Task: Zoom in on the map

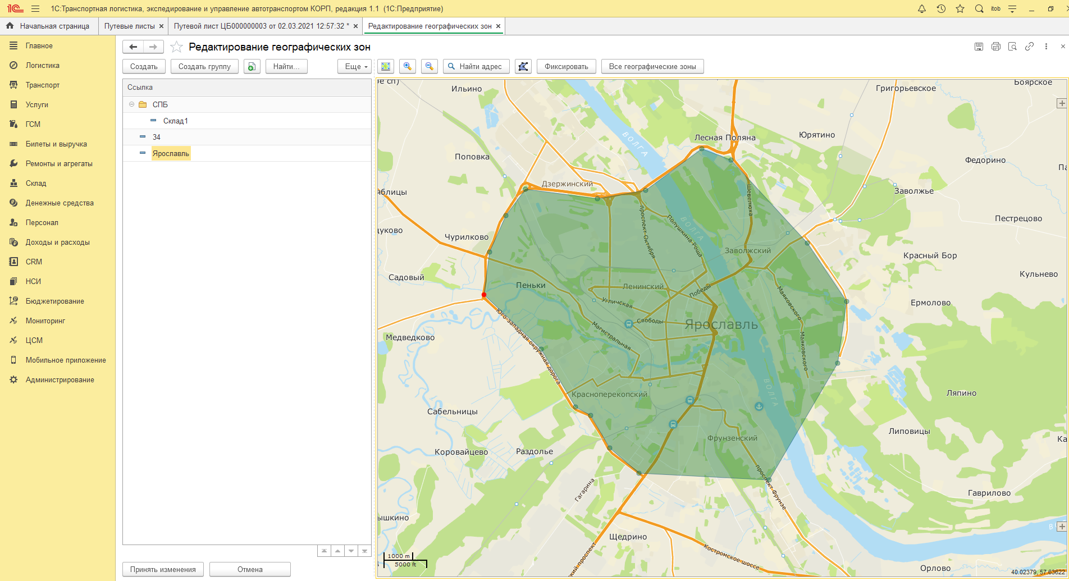Action: click(x=408, y=66)
